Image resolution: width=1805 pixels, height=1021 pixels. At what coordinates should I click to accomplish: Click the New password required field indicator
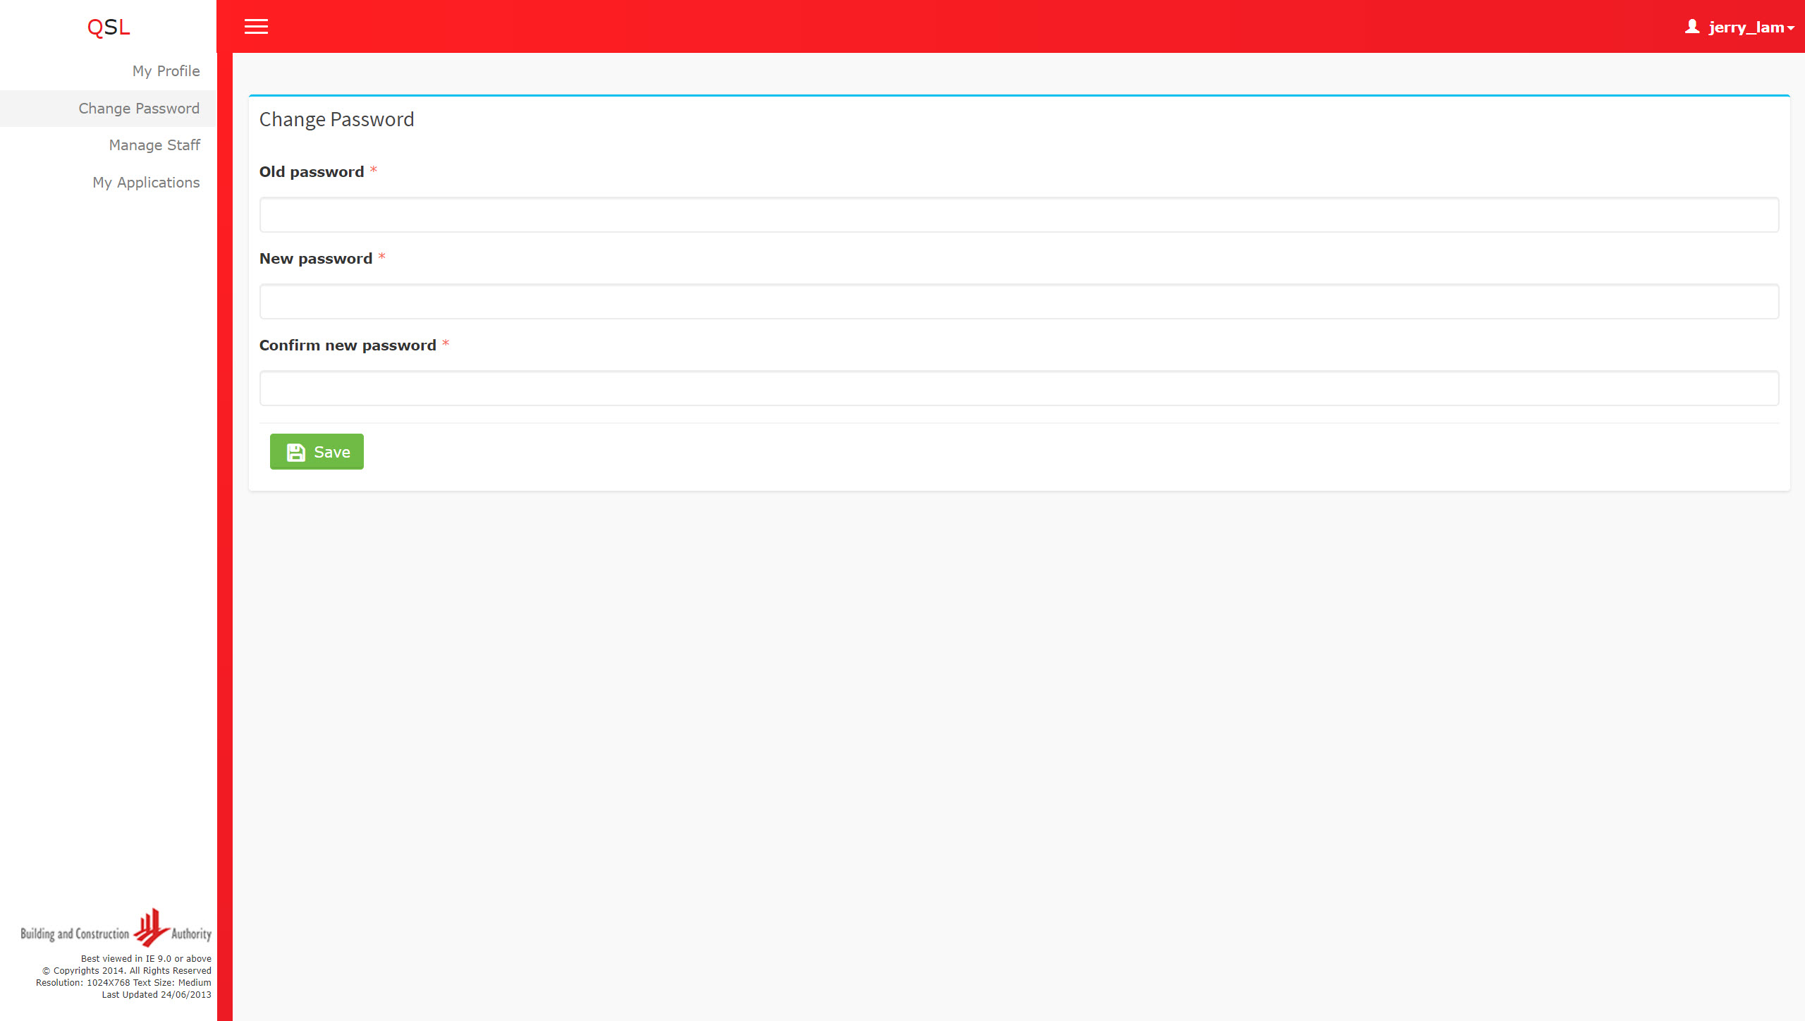382,258
